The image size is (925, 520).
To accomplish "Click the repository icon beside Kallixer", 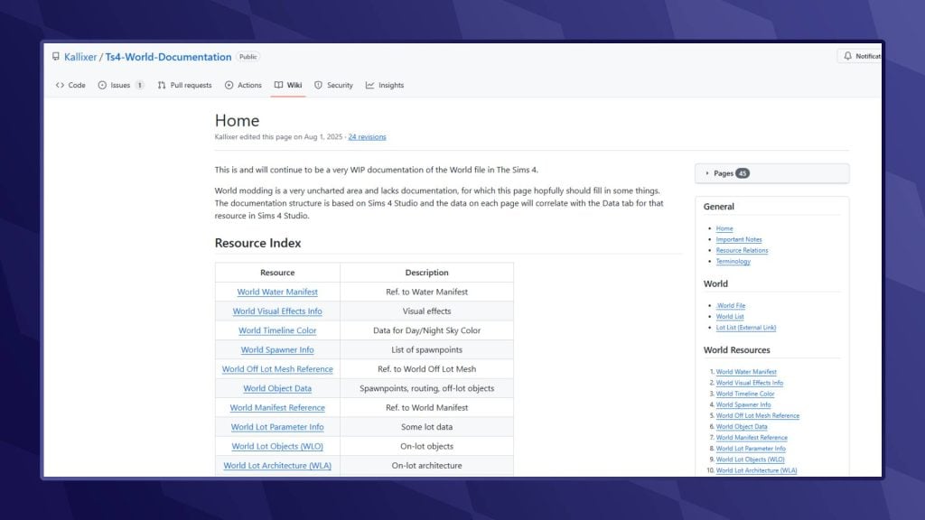I will 56,57.
